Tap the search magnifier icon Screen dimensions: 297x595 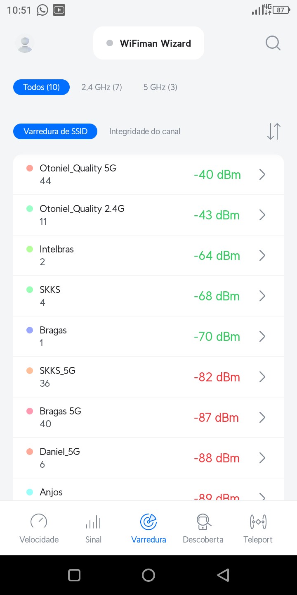click(273, 43)
